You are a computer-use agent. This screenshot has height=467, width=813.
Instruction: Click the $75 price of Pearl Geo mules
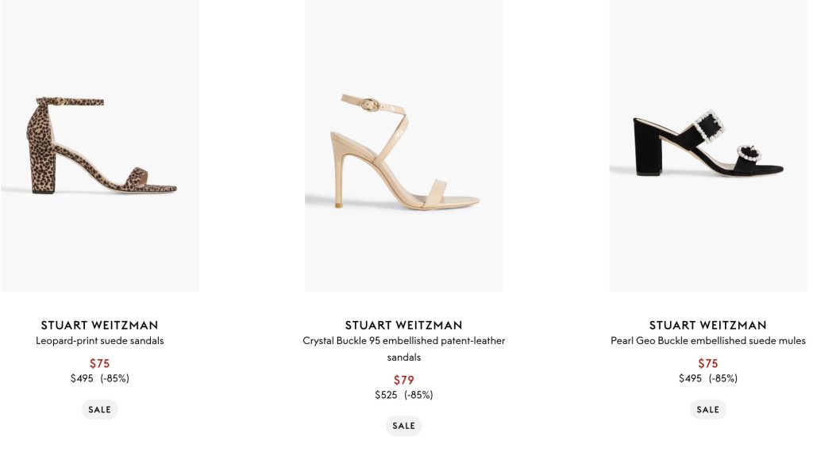708,364
